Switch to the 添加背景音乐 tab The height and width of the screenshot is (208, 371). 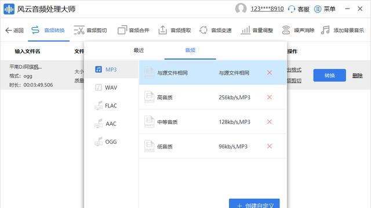pos(343,30)
